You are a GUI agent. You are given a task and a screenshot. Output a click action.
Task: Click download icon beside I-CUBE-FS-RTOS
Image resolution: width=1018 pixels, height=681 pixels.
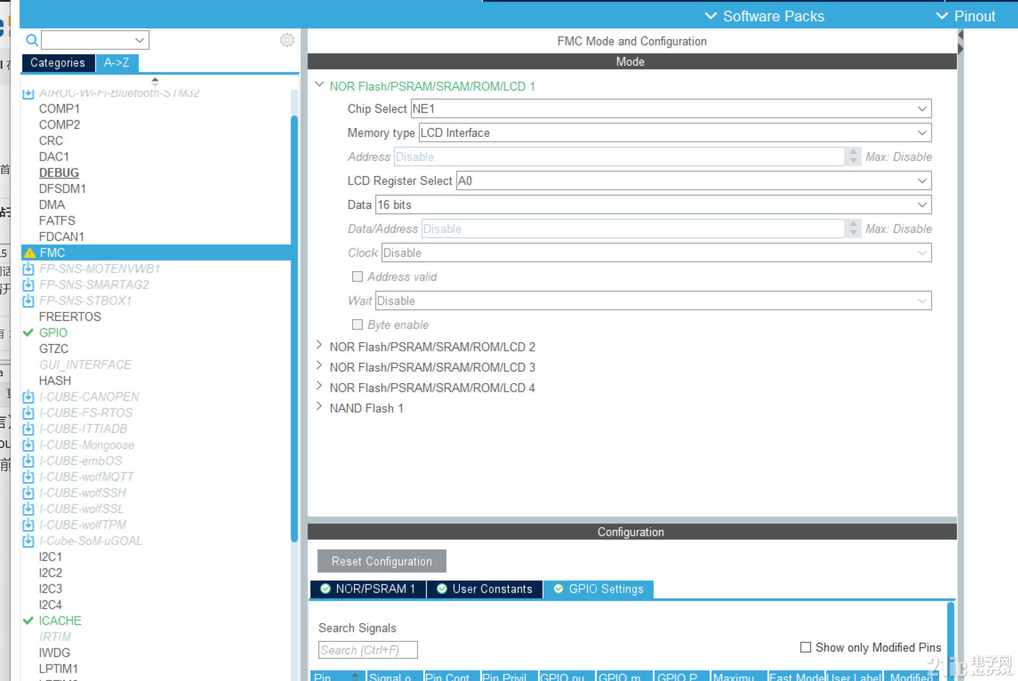click(x=28, y=413)
